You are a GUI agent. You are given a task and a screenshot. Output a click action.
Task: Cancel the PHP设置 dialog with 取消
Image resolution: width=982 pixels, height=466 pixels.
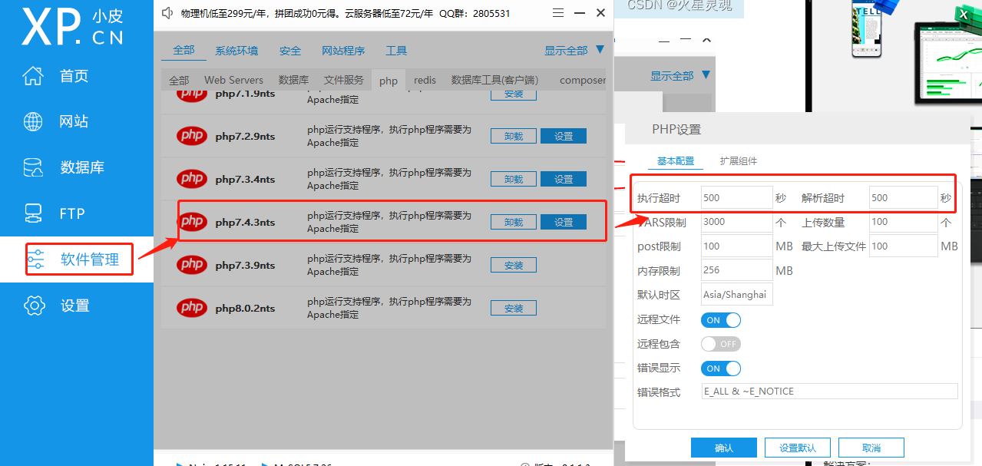point(871,448)
